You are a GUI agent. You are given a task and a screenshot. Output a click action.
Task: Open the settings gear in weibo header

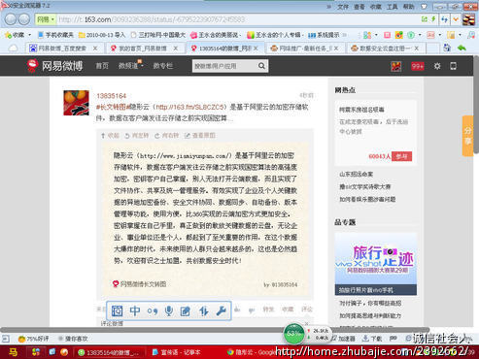click(x=437, y=66)
